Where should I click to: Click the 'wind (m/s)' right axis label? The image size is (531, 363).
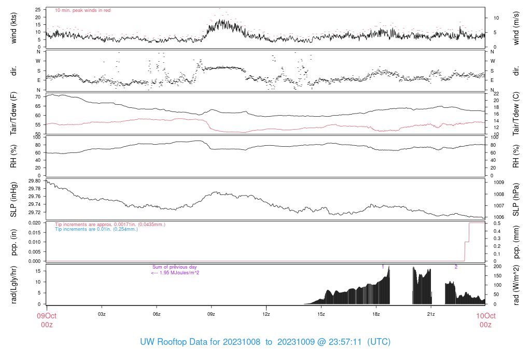click(516, 28)
